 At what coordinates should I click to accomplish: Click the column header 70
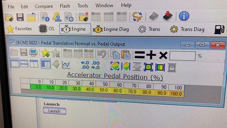point(132,86)
